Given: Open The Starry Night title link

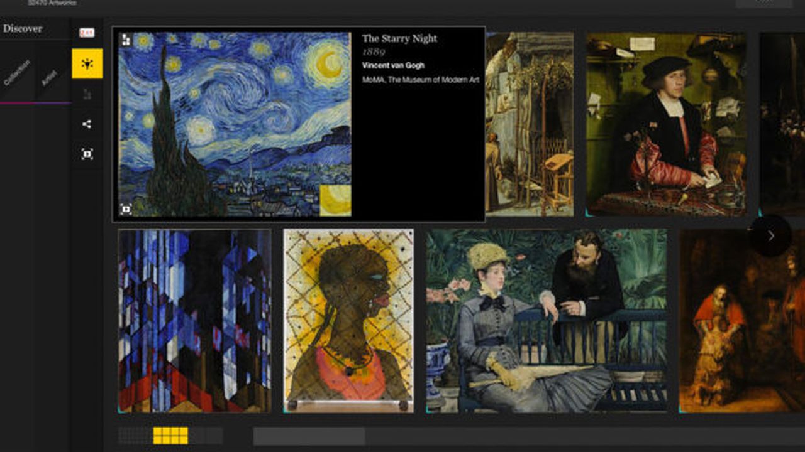Looking at the screenshot, I should tap(399, 38).
